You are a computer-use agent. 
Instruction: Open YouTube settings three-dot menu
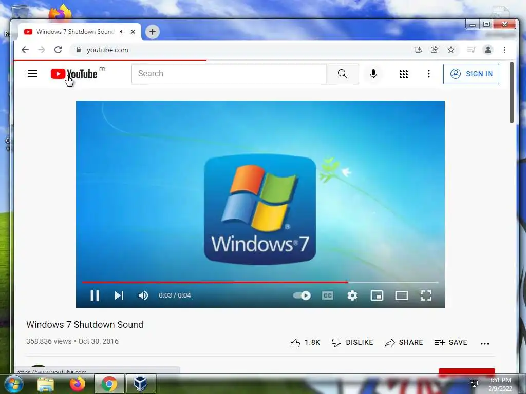tap(429, 74)
